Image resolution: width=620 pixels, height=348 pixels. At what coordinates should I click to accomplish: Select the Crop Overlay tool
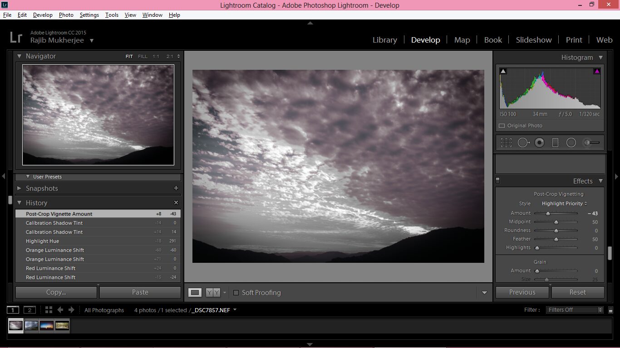click(506, 143)
